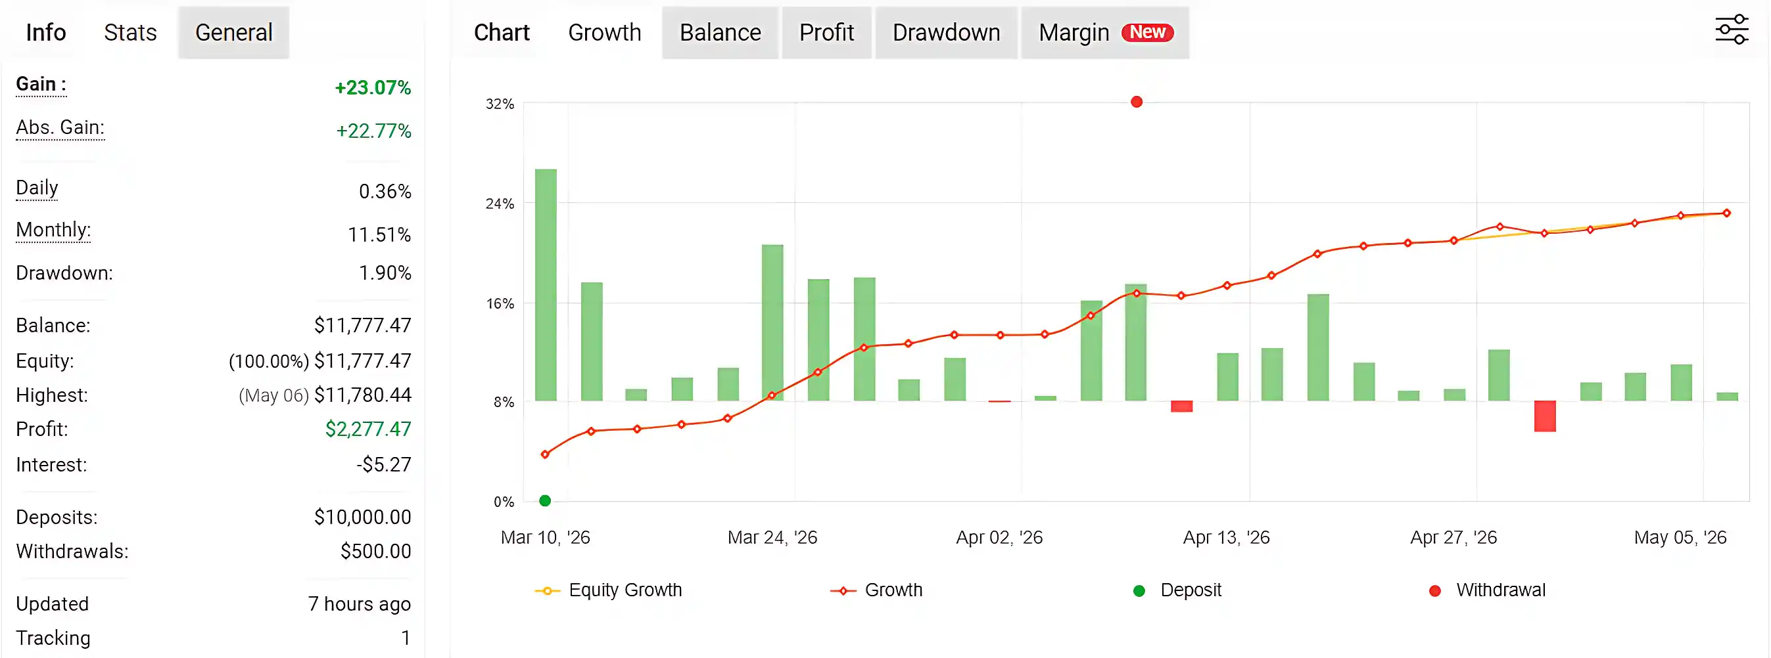Screen dimensions: 1771x658
Task: Click the last growth data point on May 05
Action: (1726, 213)
